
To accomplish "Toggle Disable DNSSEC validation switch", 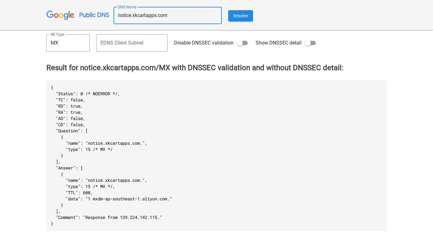I will [242, 43].
